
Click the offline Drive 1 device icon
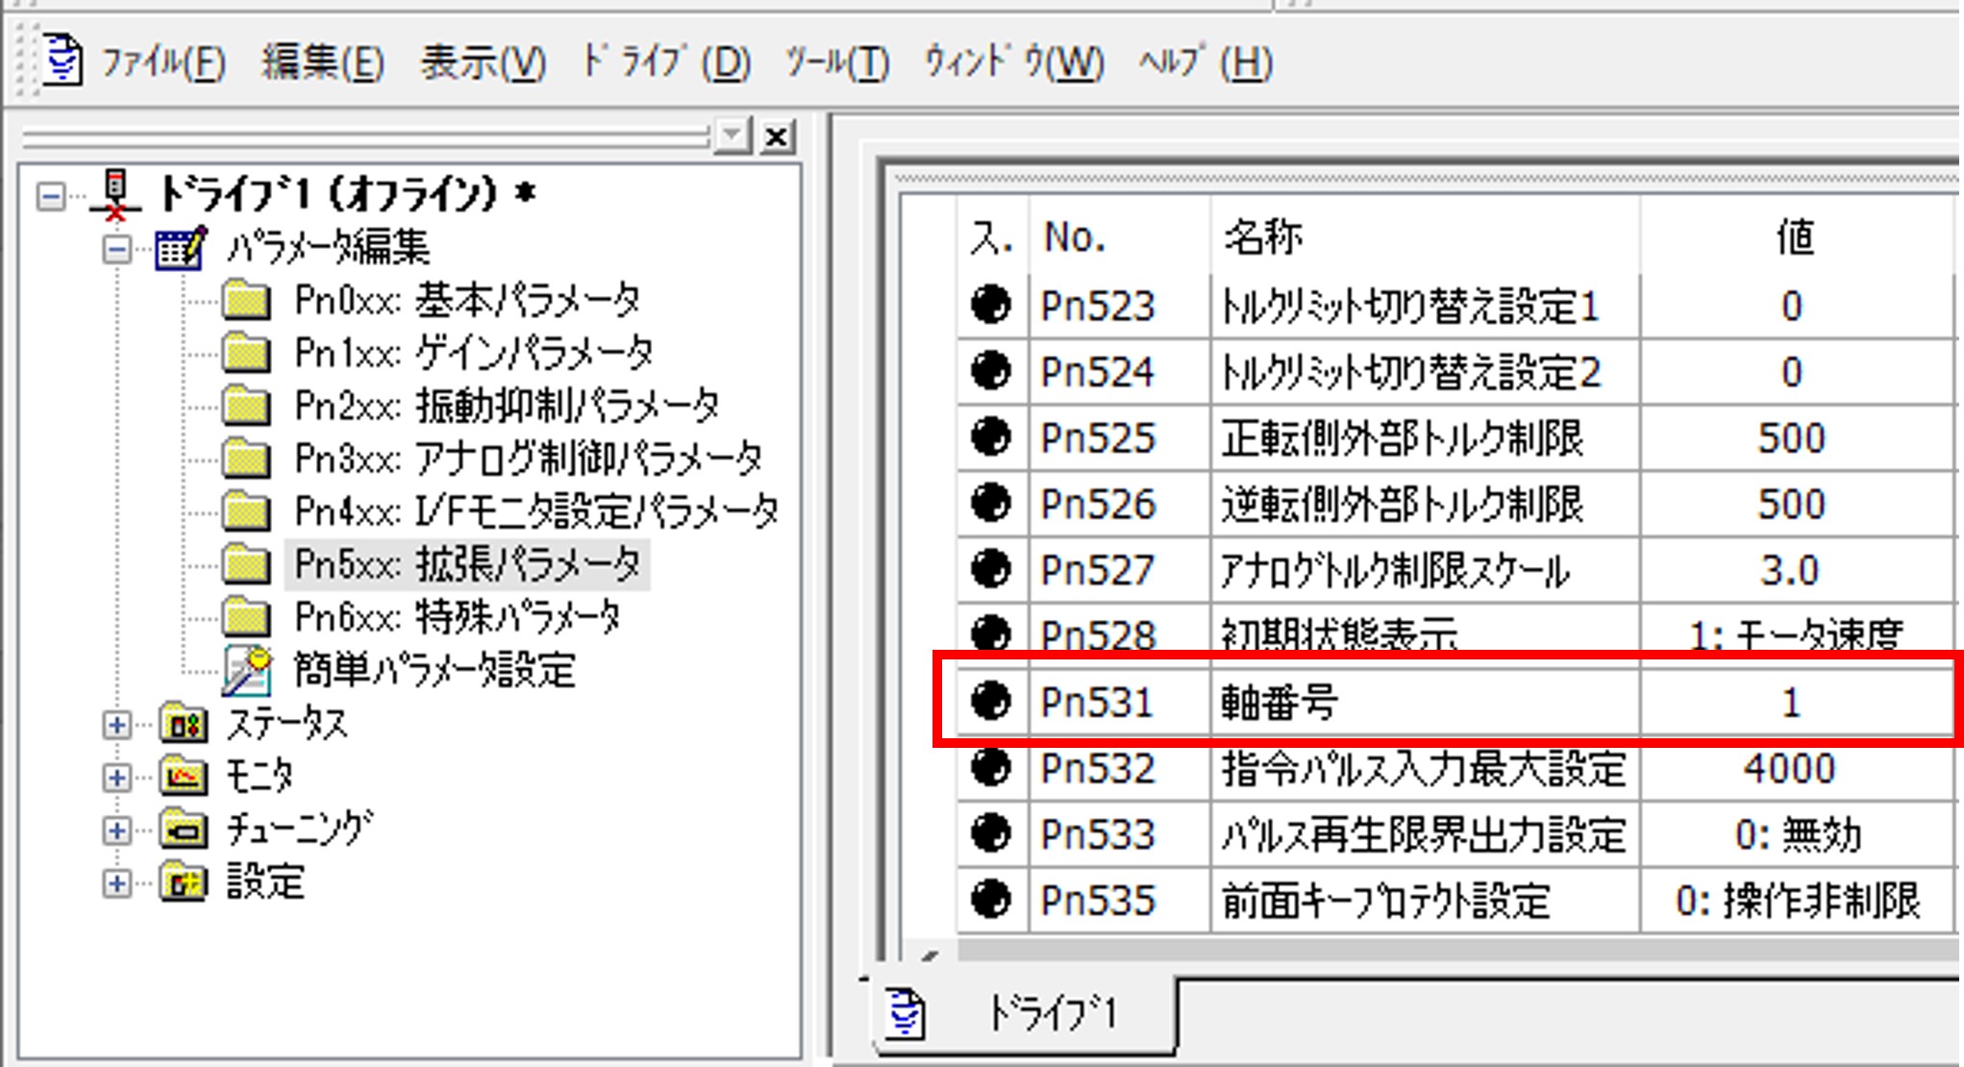coord(115,195)
